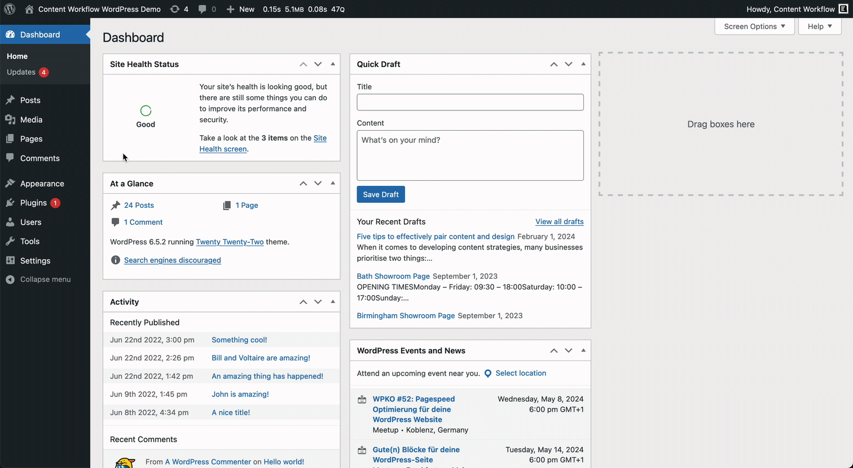Click the Appearance paintbrush icon
853x468 pixels.
click(x=10, y=184)
